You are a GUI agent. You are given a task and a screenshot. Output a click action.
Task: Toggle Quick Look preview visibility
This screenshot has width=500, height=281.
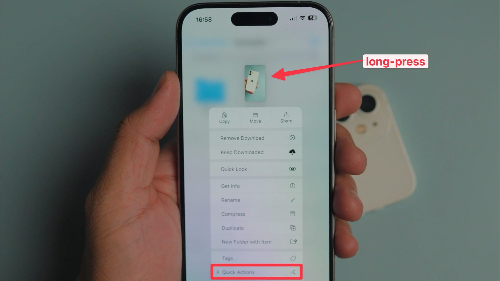(x=257, y=169)
